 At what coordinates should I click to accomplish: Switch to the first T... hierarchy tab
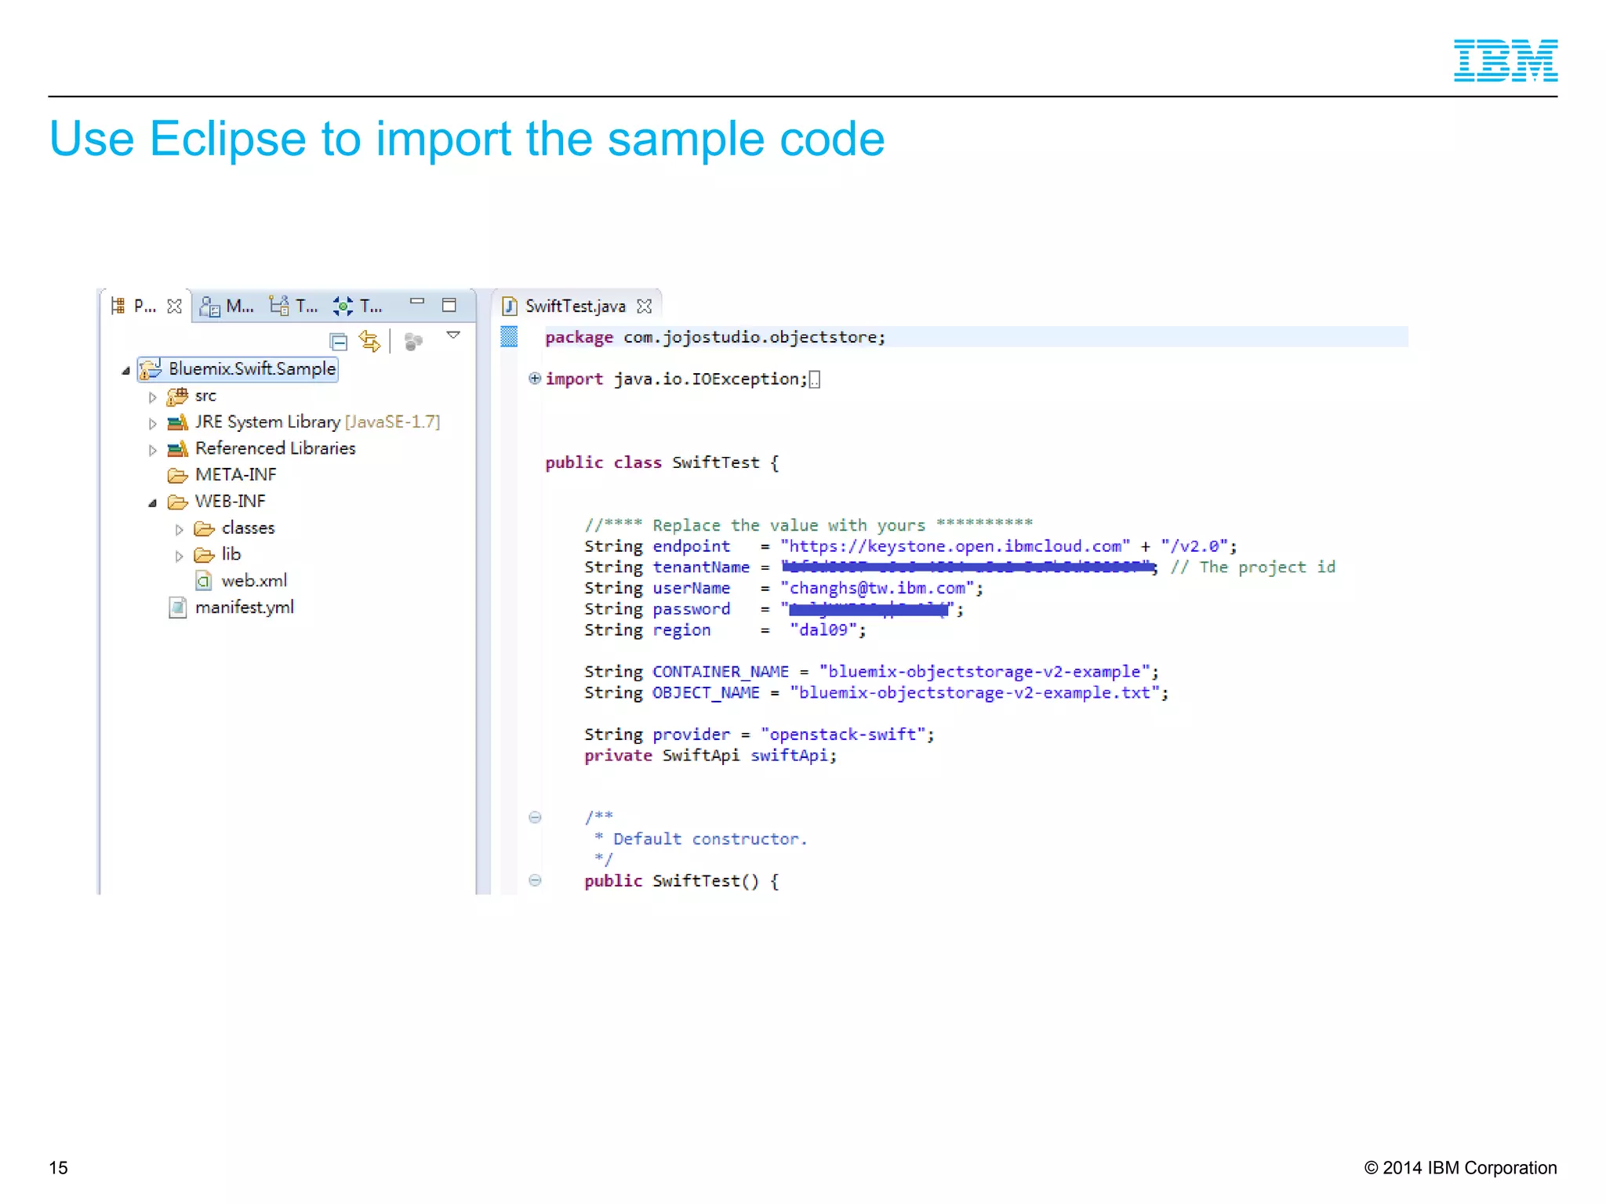coord(293,306)
